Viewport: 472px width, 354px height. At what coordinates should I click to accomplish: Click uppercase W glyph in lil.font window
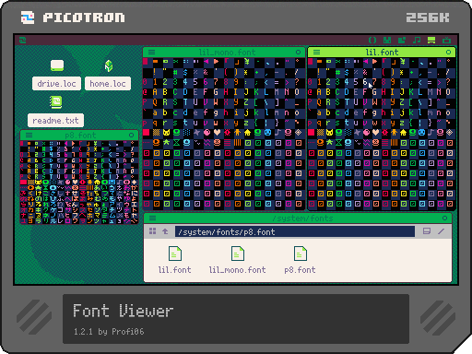click(x=374, y=102)
